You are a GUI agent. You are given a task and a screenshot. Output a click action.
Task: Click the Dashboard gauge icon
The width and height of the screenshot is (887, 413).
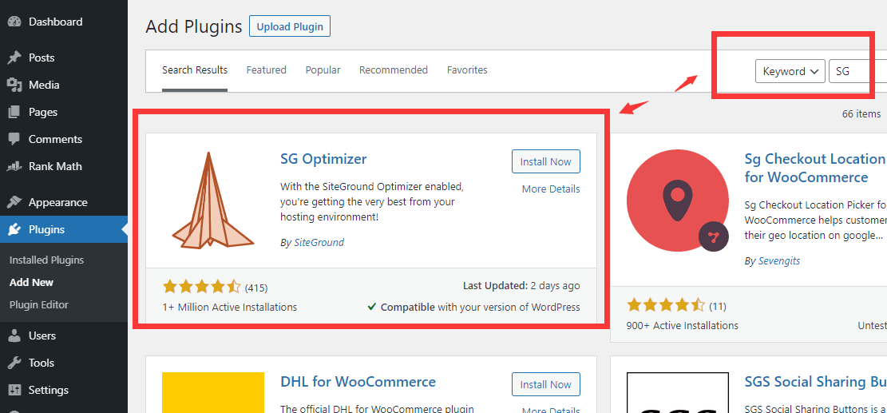(x=14, y=22)
